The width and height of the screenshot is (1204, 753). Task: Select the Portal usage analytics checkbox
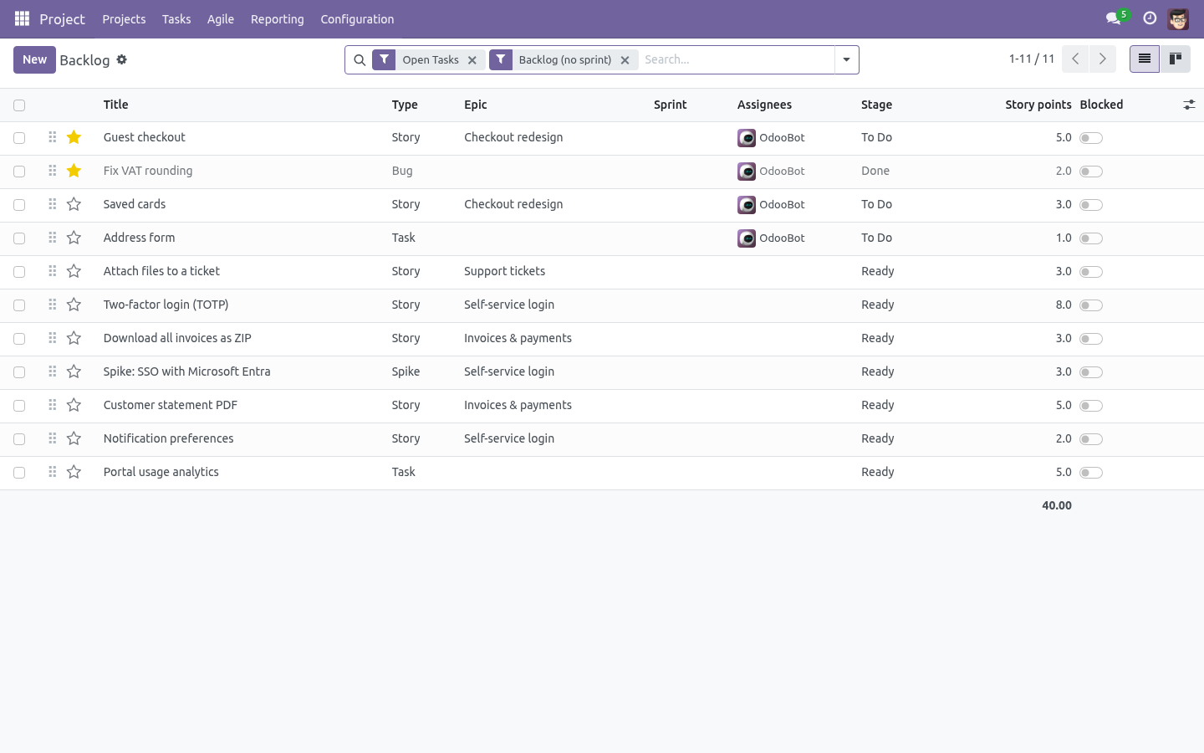tap(19, 473)
